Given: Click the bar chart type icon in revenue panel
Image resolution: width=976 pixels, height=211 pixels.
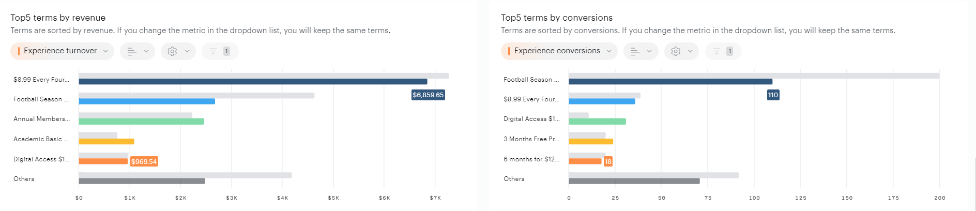Looking at the screenshot, I should coord(132,51).
